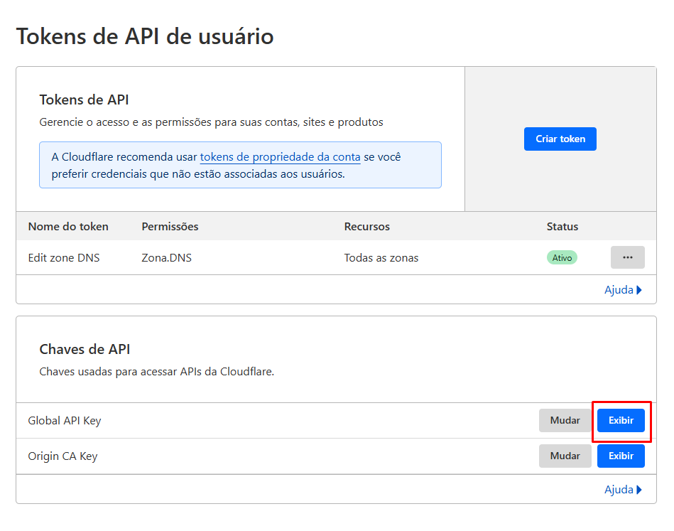
Task: Click the Nome do token column header
Action: tap(68, 226)
